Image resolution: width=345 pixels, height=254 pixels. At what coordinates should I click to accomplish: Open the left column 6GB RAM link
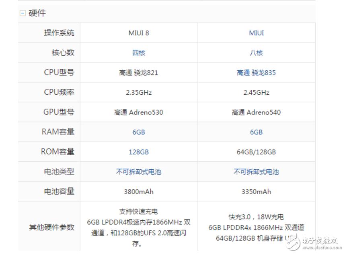click(139, 132)
